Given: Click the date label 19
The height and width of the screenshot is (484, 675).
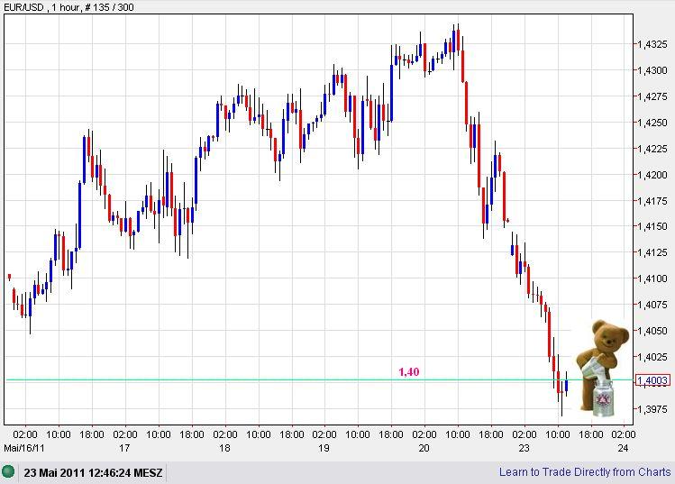Looking at the screenshot, I should pos(324,448).
